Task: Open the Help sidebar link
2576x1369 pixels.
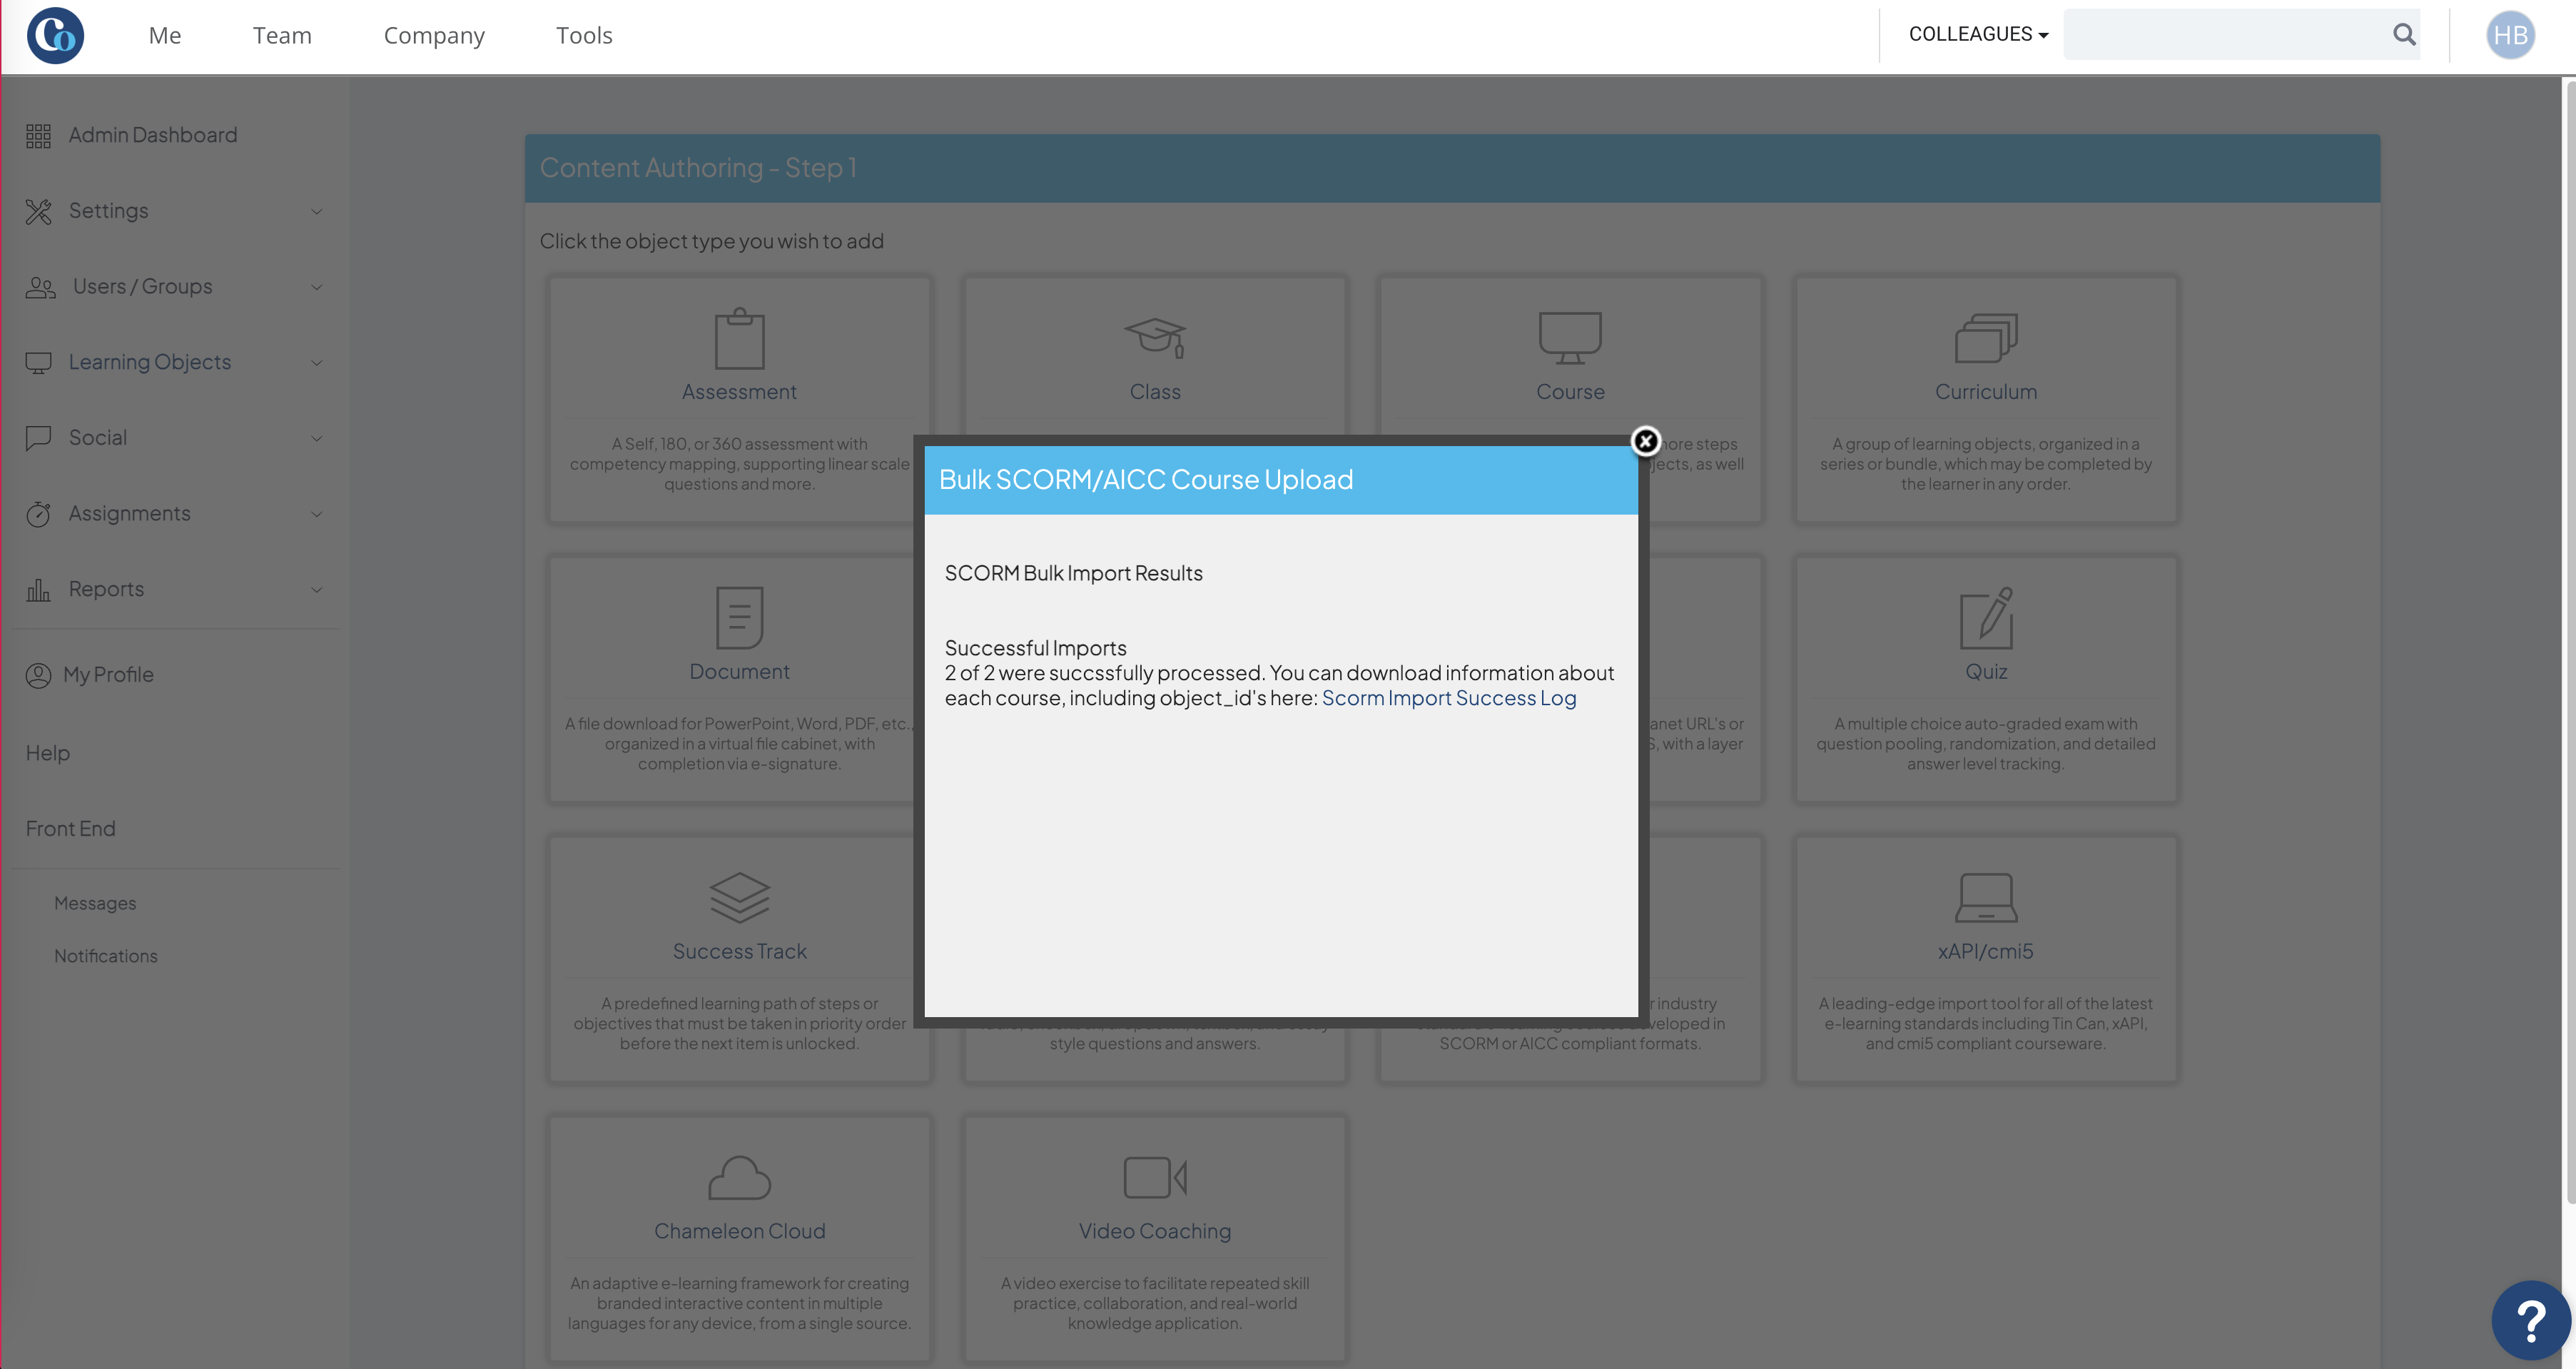Action: 47,753
